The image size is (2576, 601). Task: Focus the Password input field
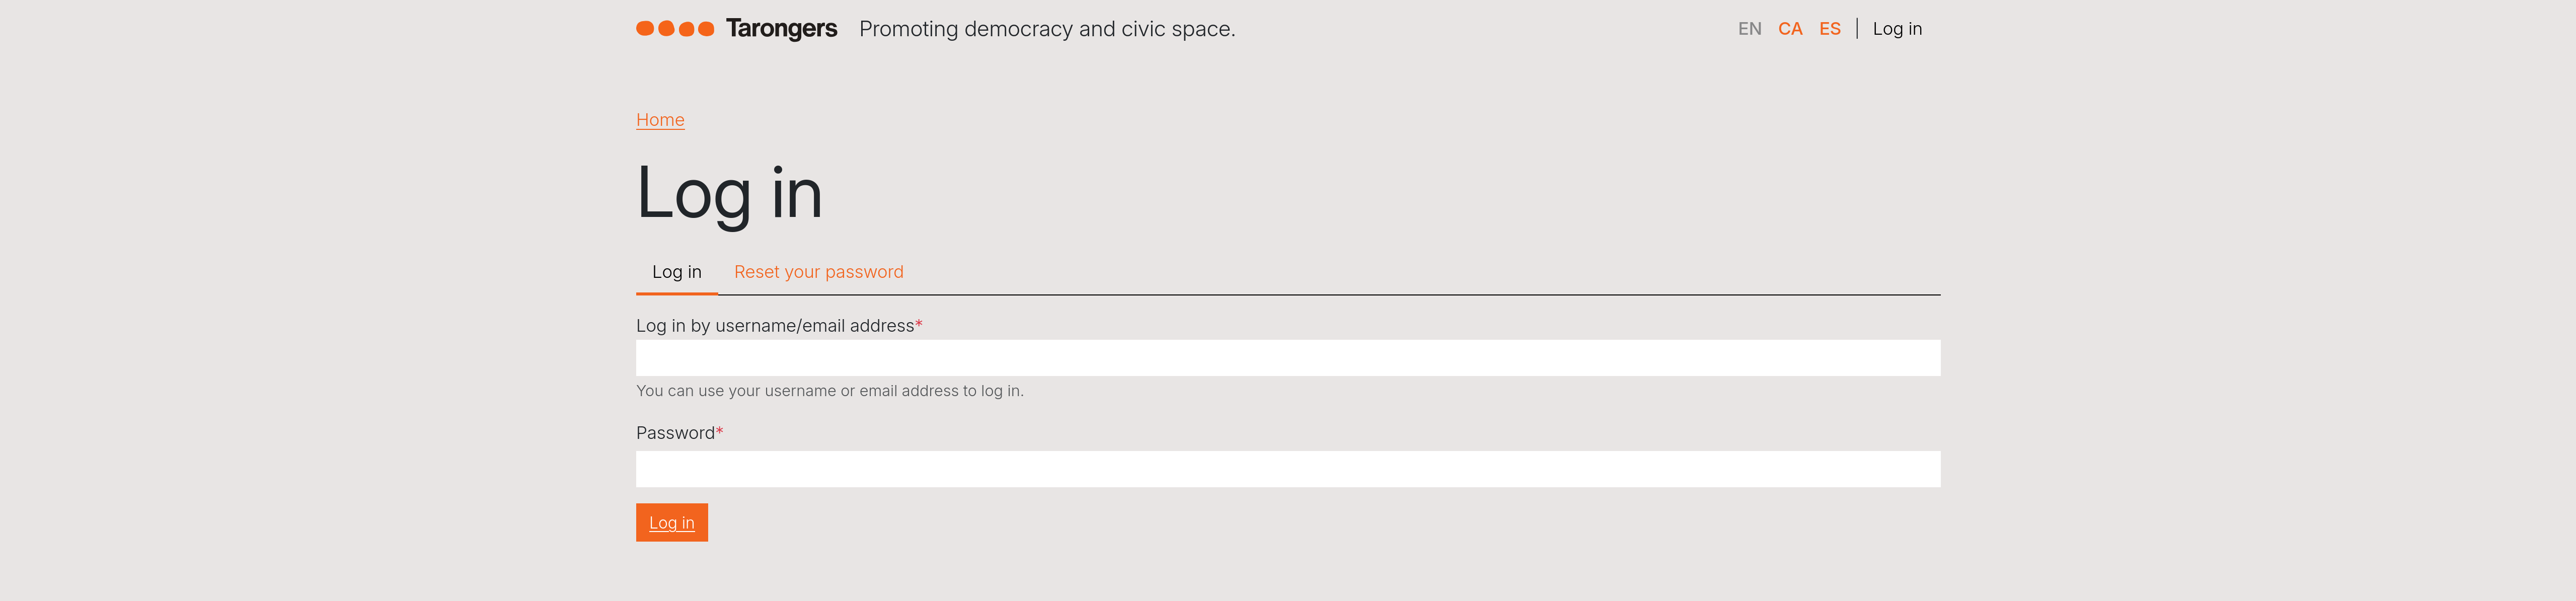pos(1287,469)
